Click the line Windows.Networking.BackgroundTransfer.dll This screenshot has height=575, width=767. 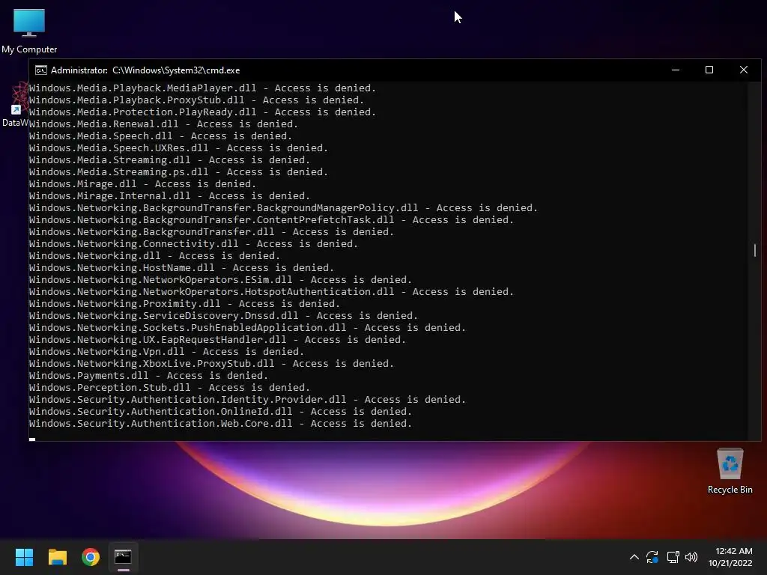[211, 232]
